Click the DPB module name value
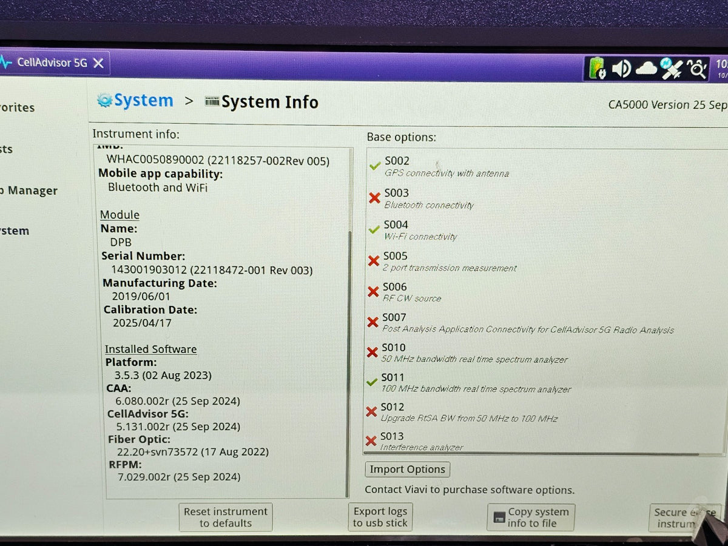Screen dimensions: 728x546 click(121, 242)
